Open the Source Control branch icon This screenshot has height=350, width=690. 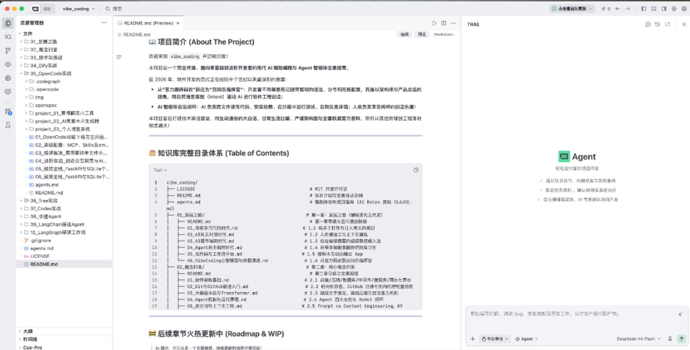pos(8,50)
